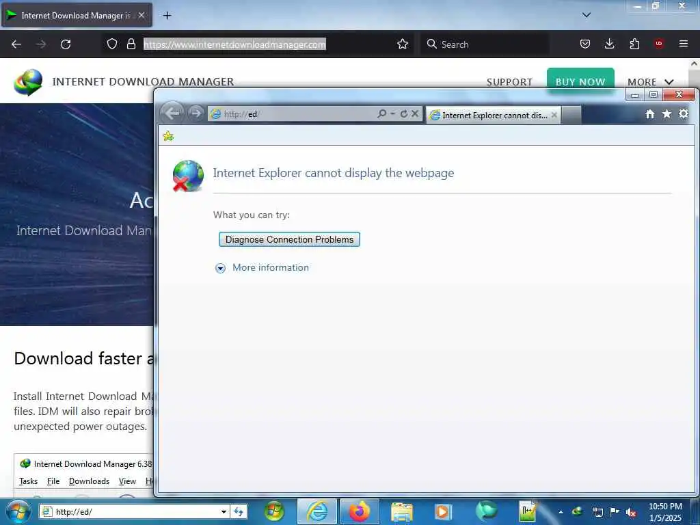The width and height of the screenshot is (700, 525).
Task: Close the Internet Download Manager Firefox tab
Action: pyautogui.click(x=142, y=15)
